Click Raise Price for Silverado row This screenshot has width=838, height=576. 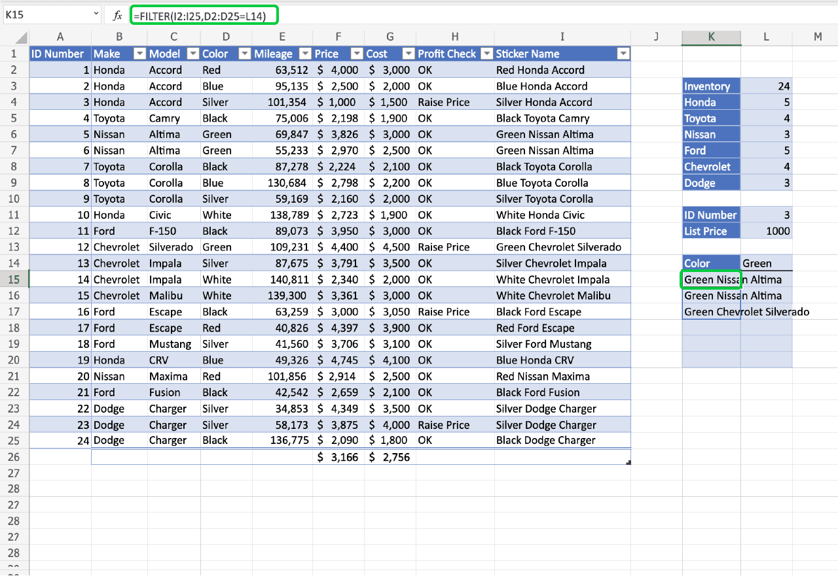coord(455,247)
